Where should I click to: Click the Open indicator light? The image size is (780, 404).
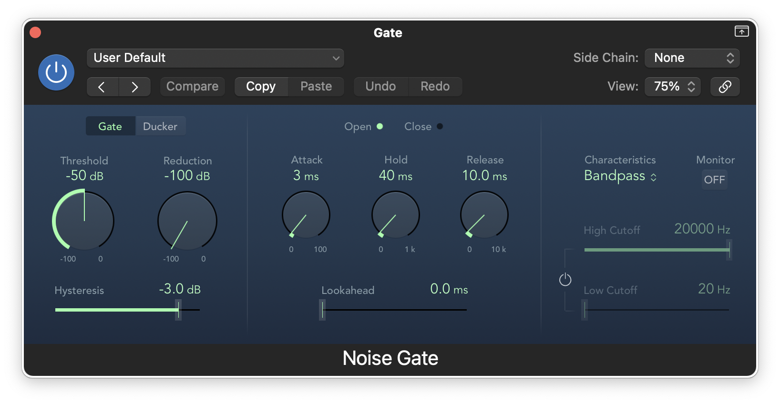(x=380, y=126)
